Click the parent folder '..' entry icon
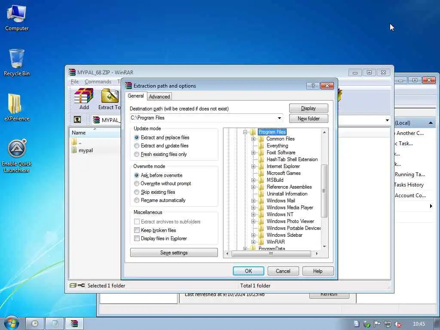The image size is (440, 330). click(74, 142)
